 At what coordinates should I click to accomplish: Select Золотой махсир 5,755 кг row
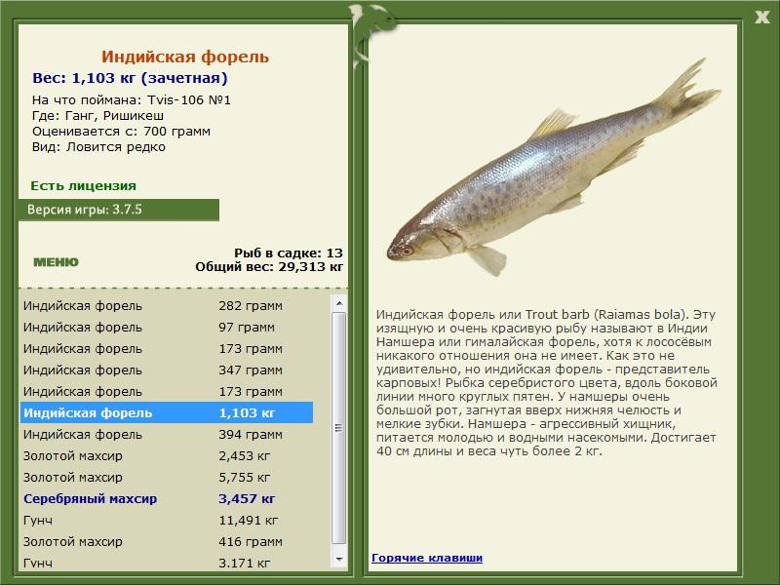coord(167,477)
